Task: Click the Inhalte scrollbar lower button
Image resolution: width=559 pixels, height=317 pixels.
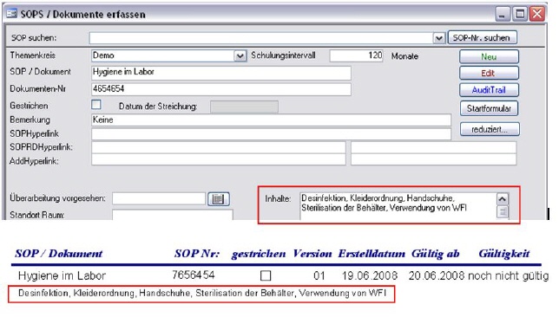Action: coord(503,212)
